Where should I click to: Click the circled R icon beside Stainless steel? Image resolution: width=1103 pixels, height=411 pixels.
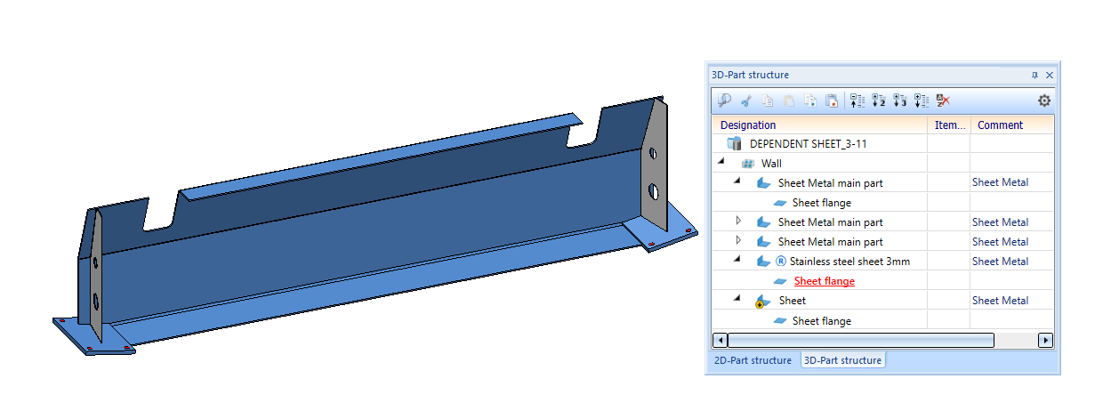tap(781, 262)
